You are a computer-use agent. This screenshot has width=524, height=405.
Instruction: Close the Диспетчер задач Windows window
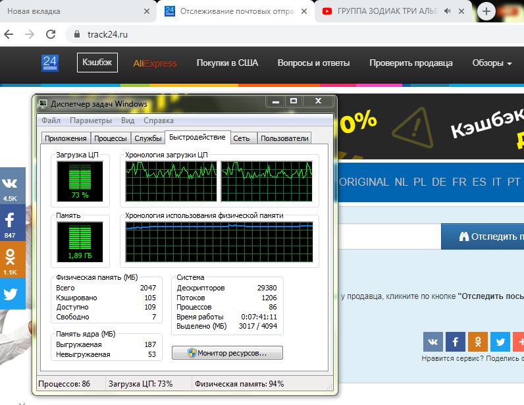(x=318, y=101)
